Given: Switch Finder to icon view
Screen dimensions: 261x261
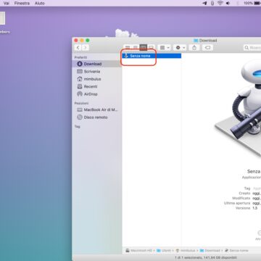Looking at the screenshot, I should pyautogui.click(x=128, y=48).
